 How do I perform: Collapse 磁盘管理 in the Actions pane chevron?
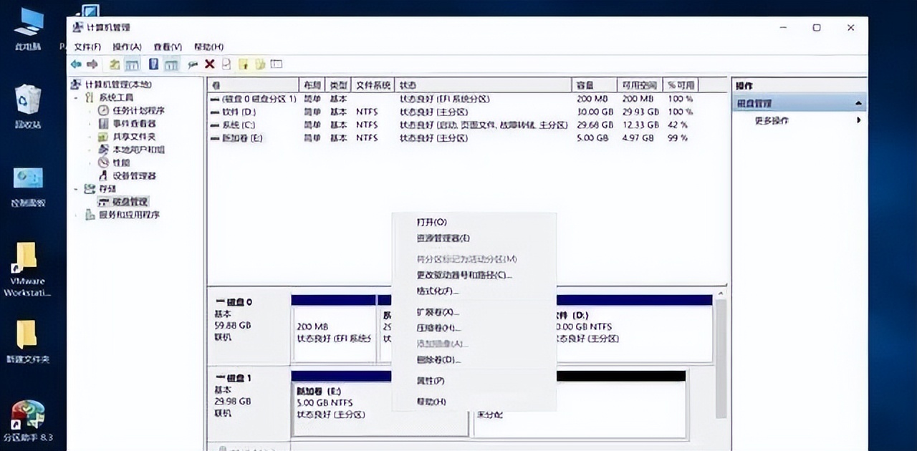pos(859,102)
